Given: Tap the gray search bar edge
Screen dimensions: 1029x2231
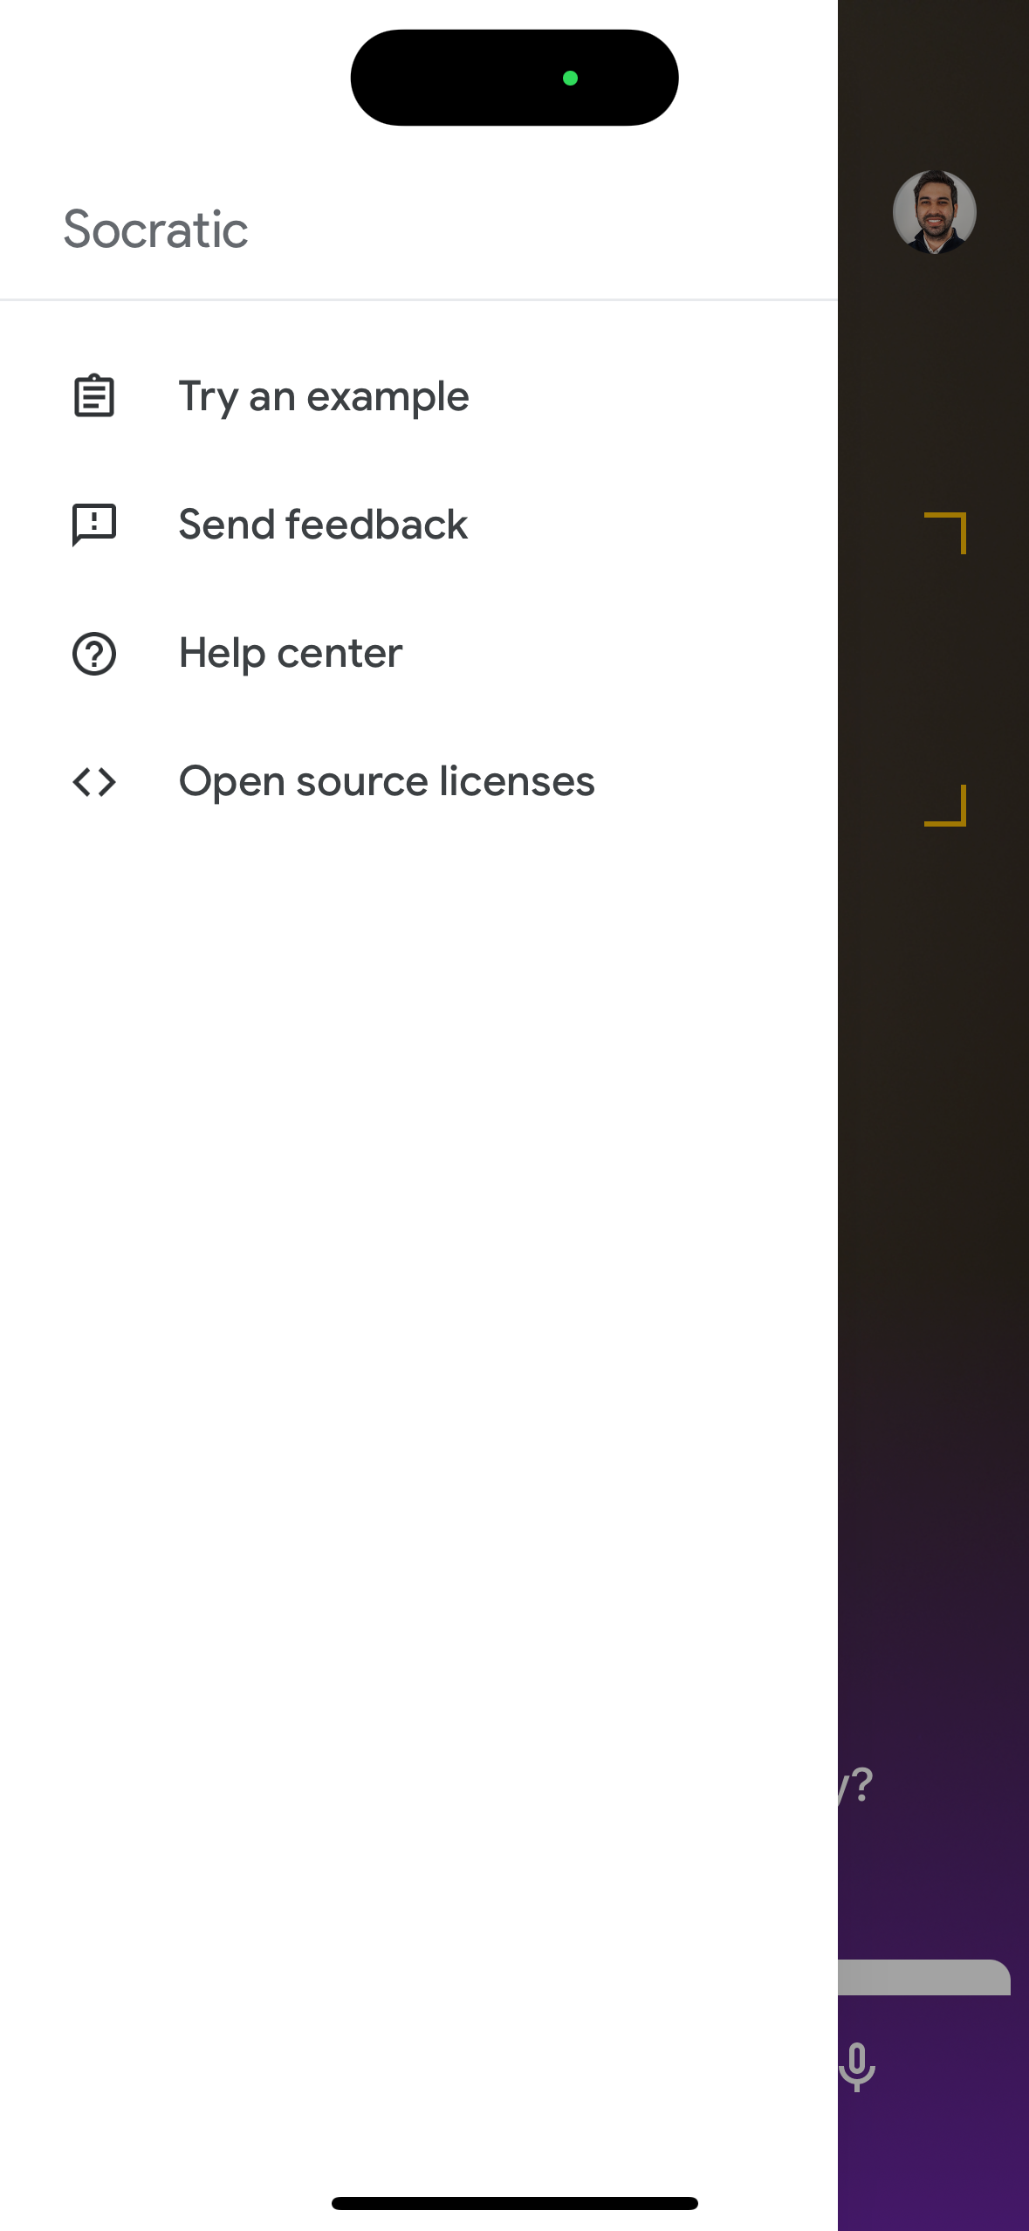Looking at the screenshot, I should tap(923, 1978).
